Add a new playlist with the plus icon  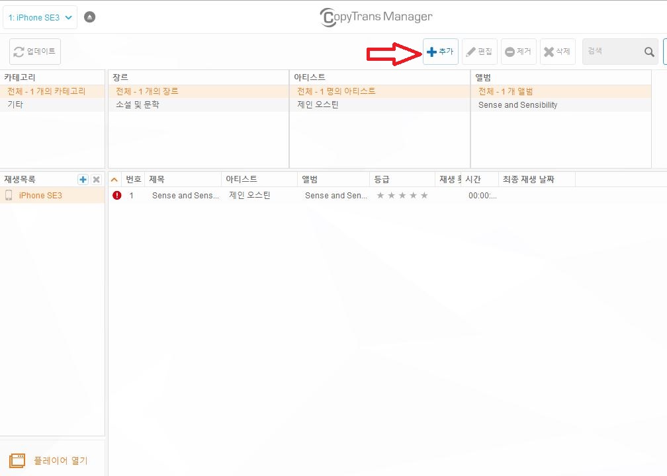(x=83, y=178)
